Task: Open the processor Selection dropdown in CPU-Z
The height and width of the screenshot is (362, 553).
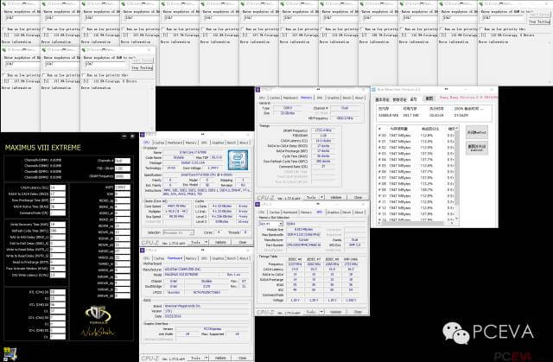Action: (177, 232)
